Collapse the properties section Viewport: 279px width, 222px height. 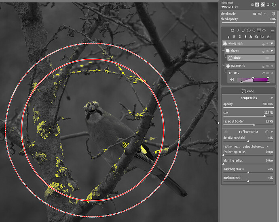[x=272, y=98]
